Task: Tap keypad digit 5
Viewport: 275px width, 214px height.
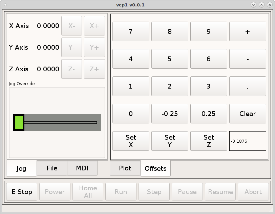Action: (x=170, y=59)
